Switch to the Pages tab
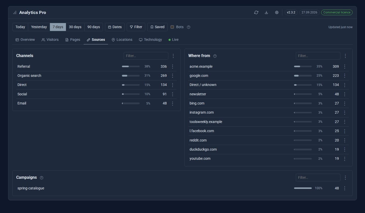Screen dimensions: 365x213 pyautogui.click(x=72, y=40)
